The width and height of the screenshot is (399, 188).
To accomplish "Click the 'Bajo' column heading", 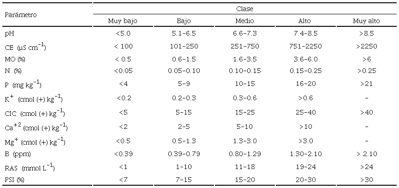I will coord(184,21).
